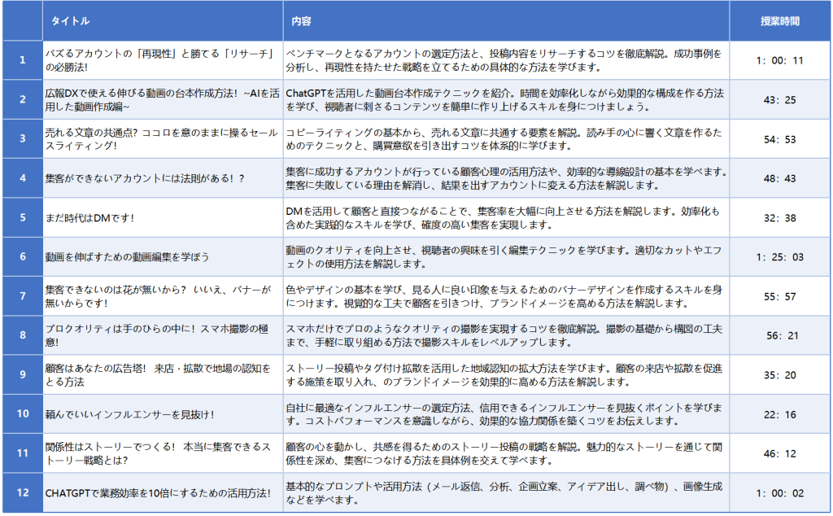Click the 授業時間 column header
The height and width of the screenshot is (516, 833).
pyautogui.click(x=779, y=21)
